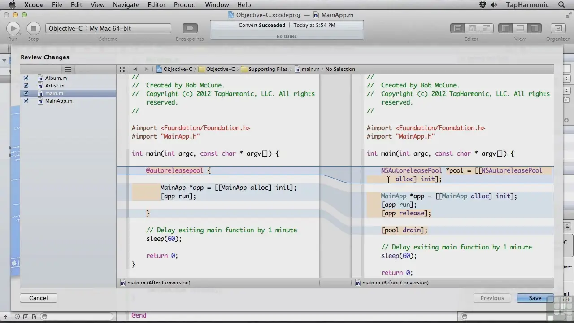Viewport: 574px width, 323px height.
Task: Toggle the debug area view icon
Action: point(520,28)
